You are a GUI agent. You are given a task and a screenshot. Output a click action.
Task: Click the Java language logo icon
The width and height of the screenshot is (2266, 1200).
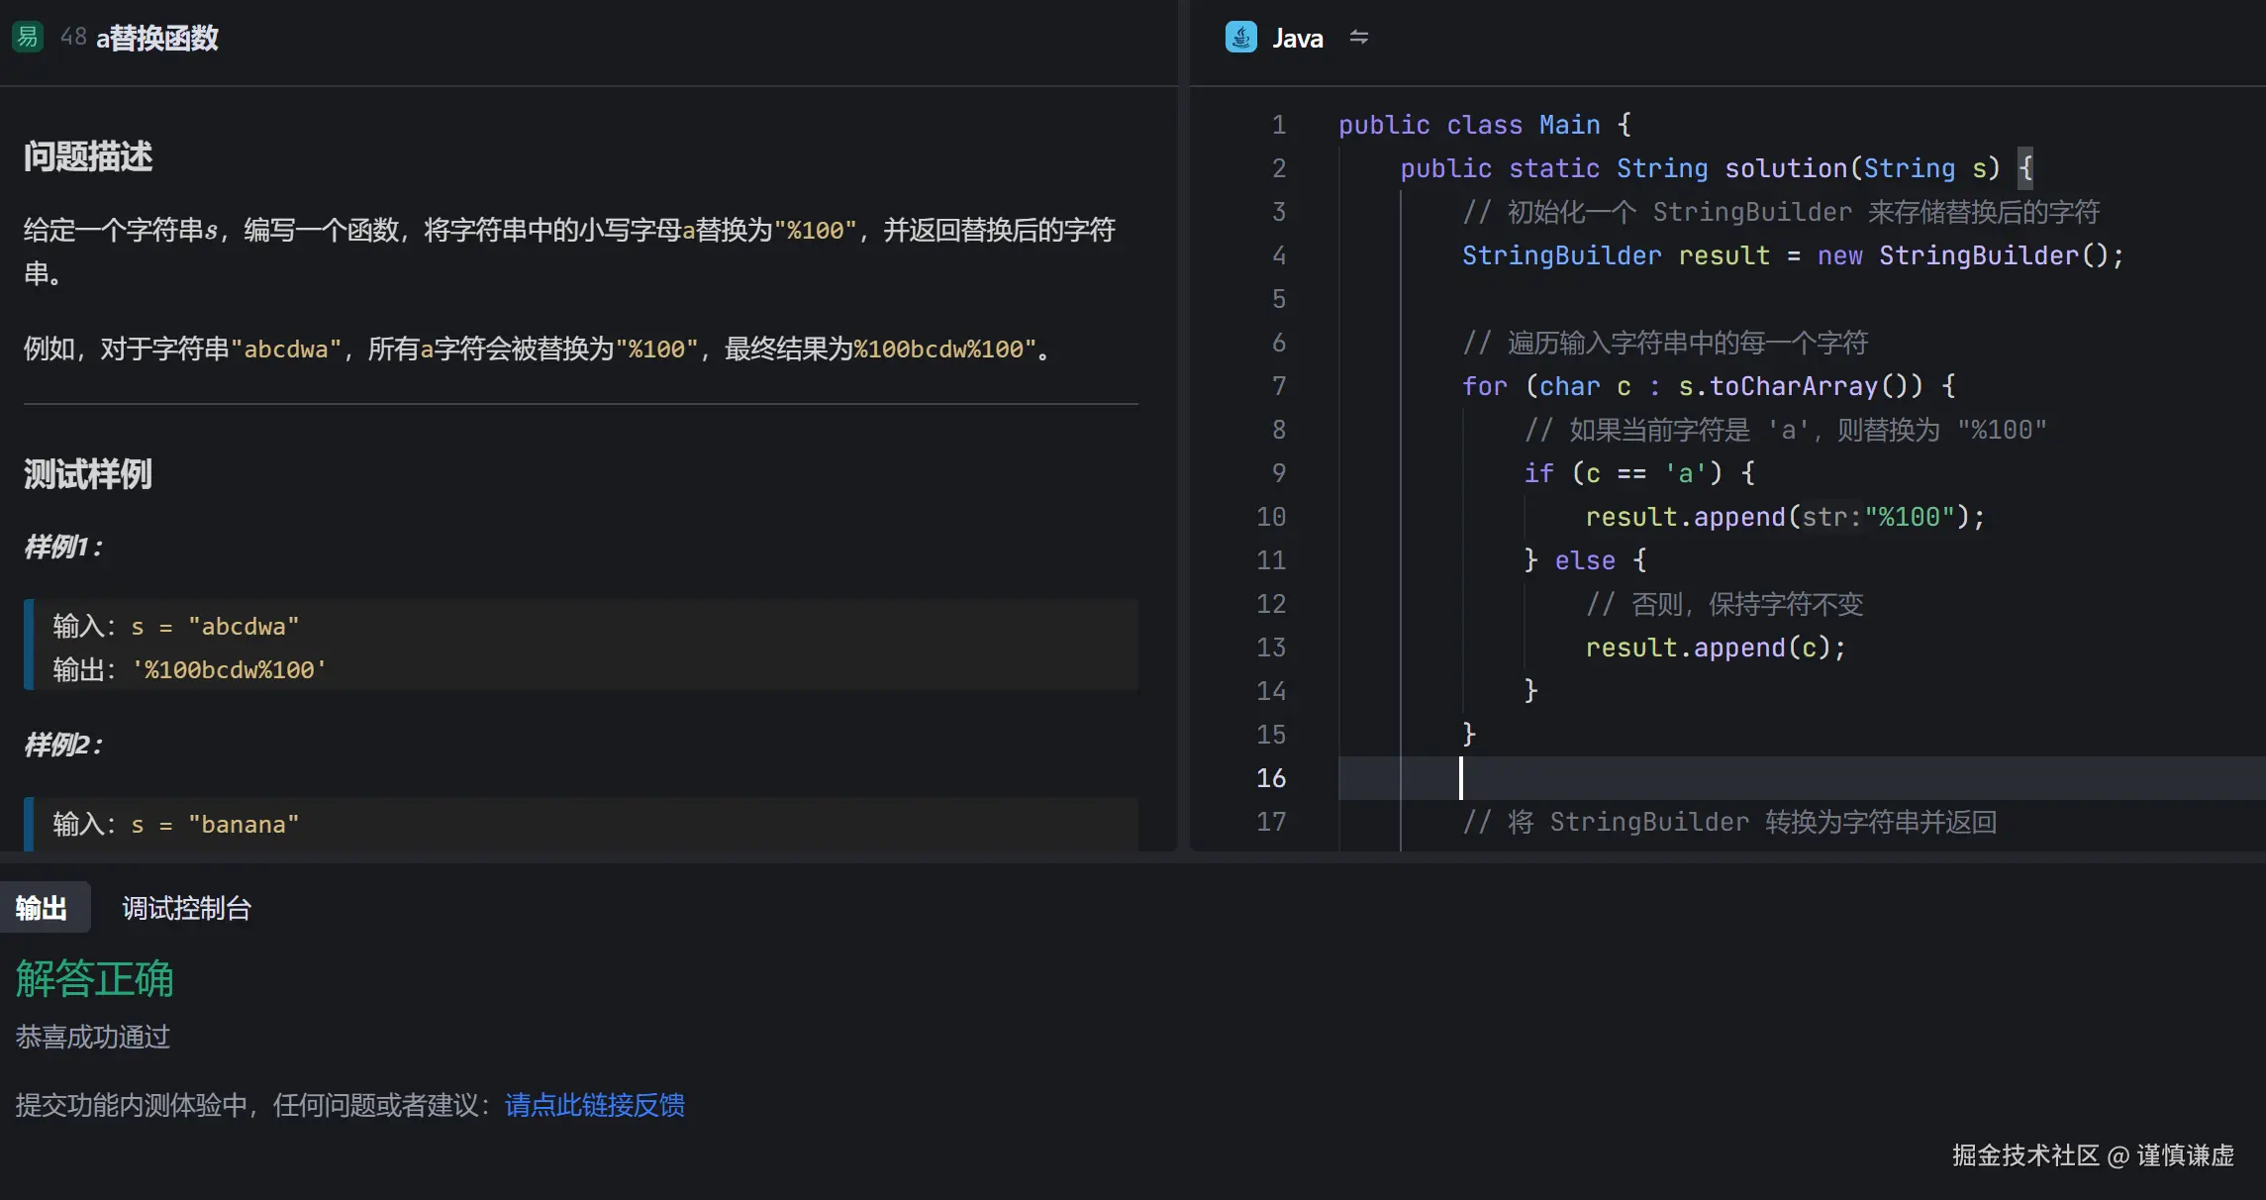[x=1240, y=38]
